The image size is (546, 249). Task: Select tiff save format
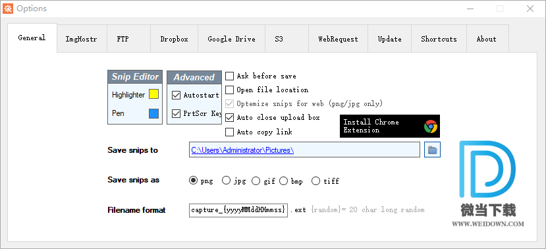(x=316, y=180)
